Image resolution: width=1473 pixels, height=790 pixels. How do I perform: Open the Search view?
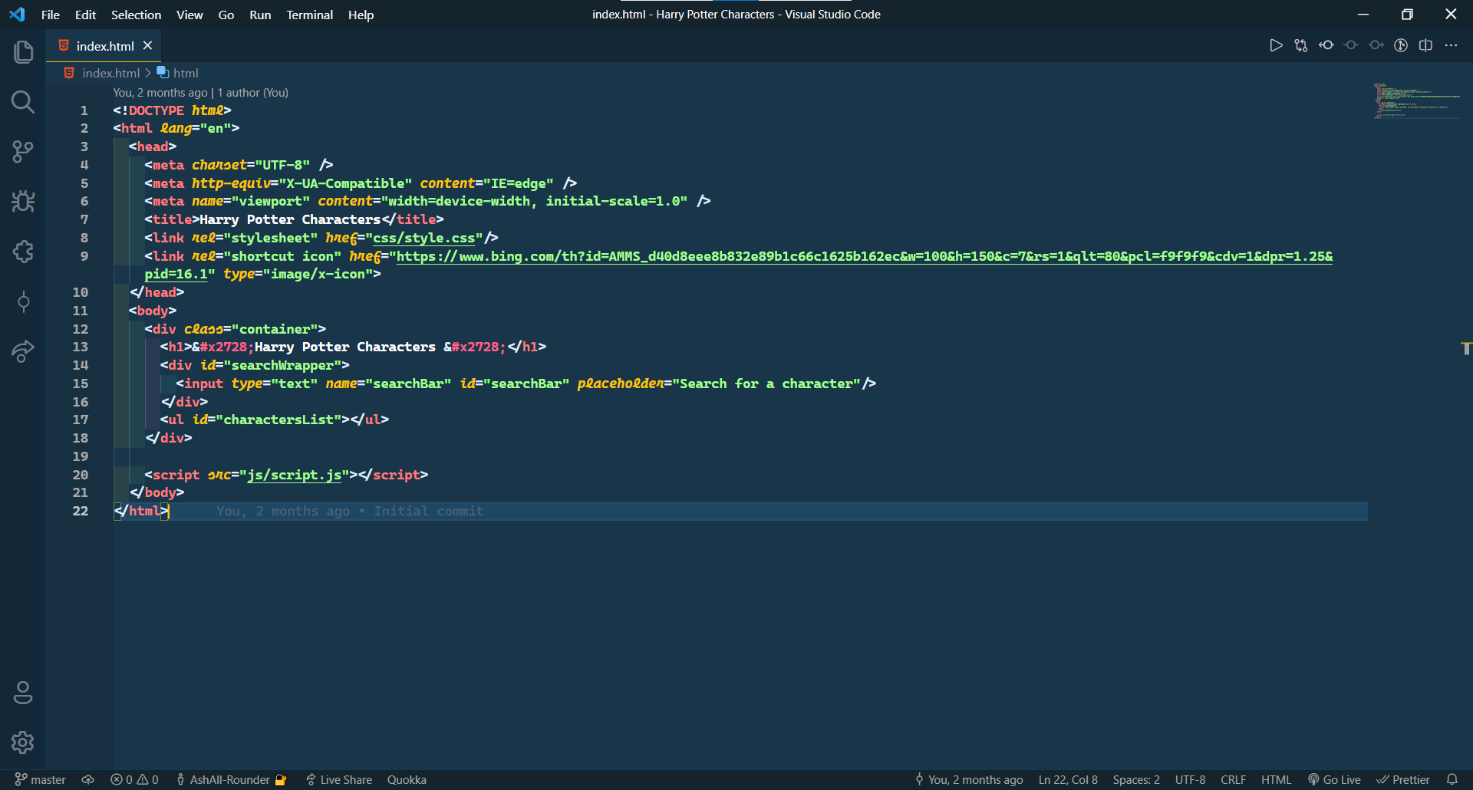pyautogui.click(x=23, y=102)
